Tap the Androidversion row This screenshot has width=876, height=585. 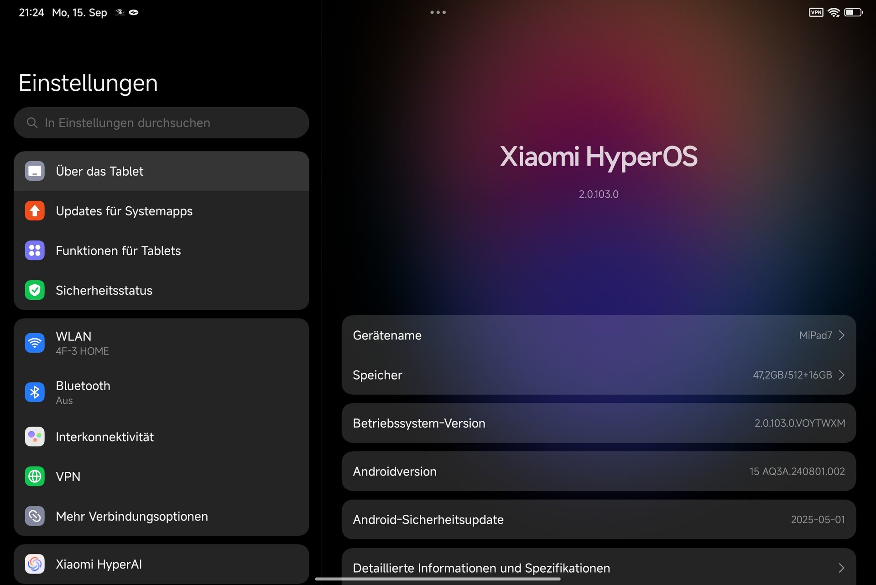tap(599, 471)
